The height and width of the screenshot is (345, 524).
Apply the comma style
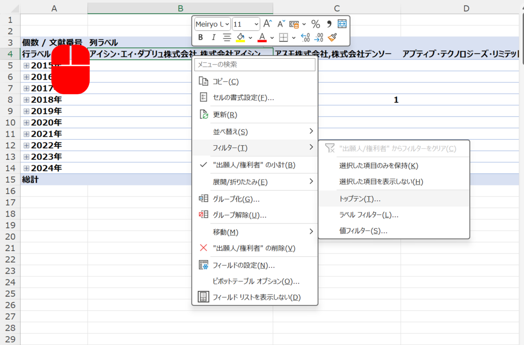(x=329, y=24)
